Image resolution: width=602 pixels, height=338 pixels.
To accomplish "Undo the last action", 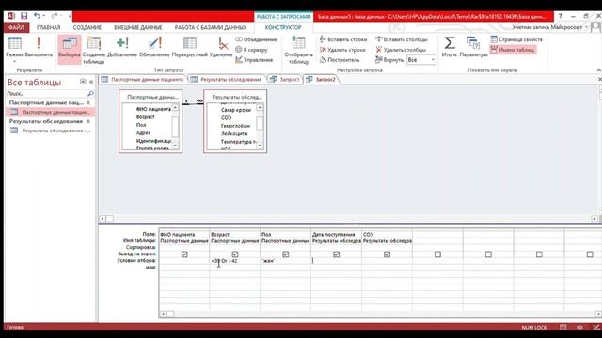I will (x=37, y=16).
